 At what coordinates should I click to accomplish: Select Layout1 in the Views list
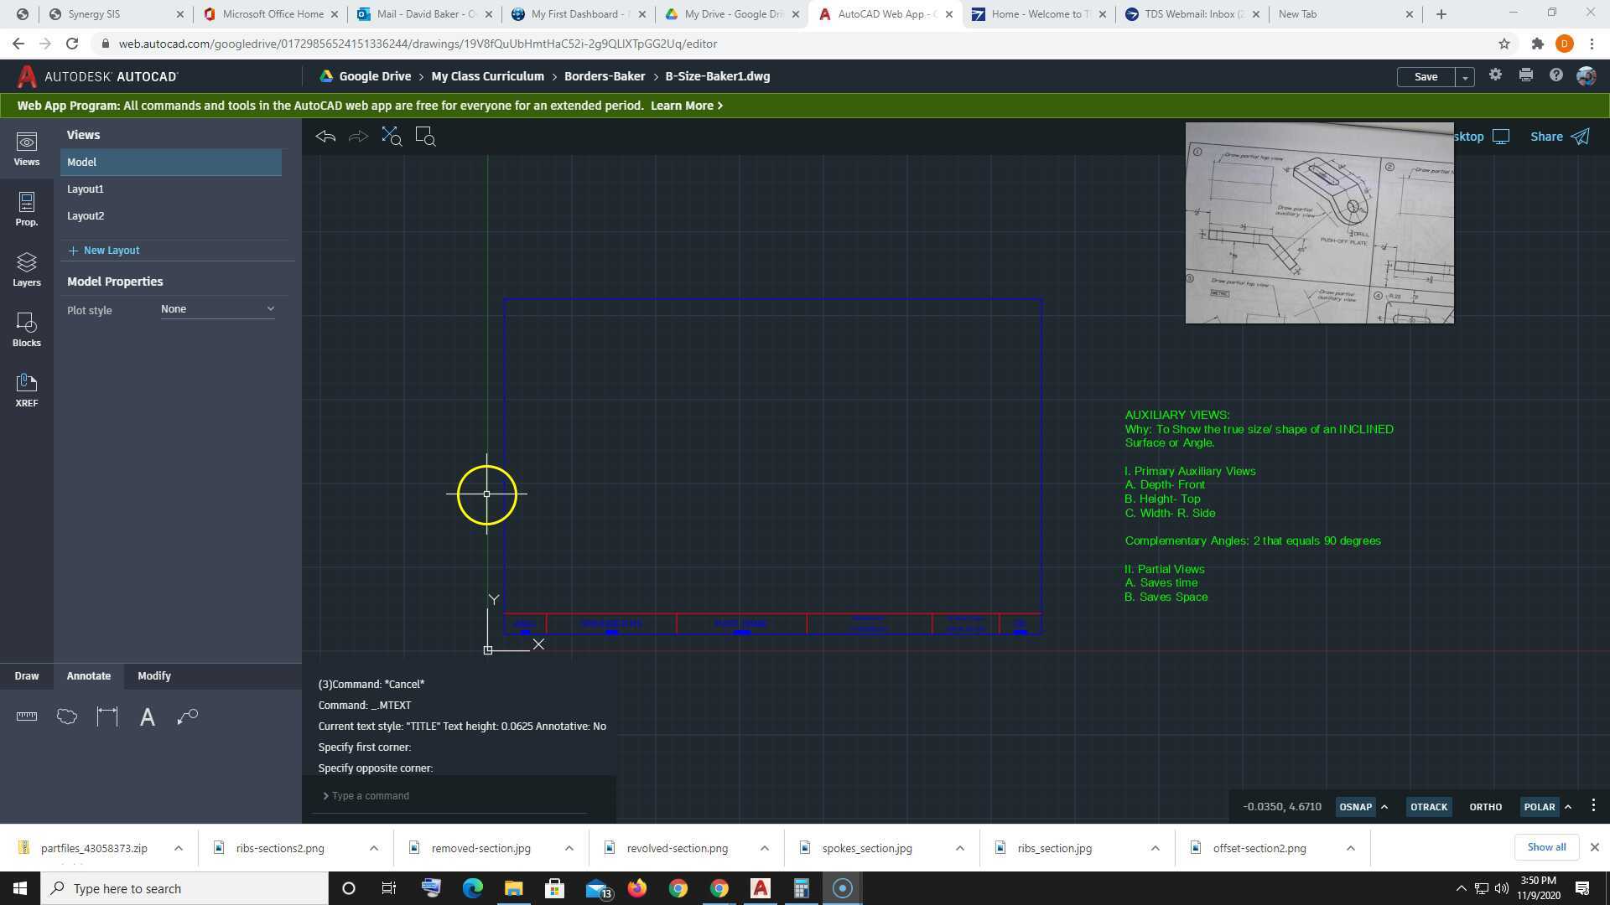pos(86,189)
